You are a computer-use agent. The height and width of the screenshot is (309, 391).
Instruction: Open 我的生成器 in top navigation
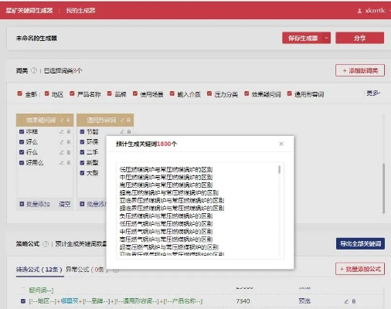click(x=80, y=11)
